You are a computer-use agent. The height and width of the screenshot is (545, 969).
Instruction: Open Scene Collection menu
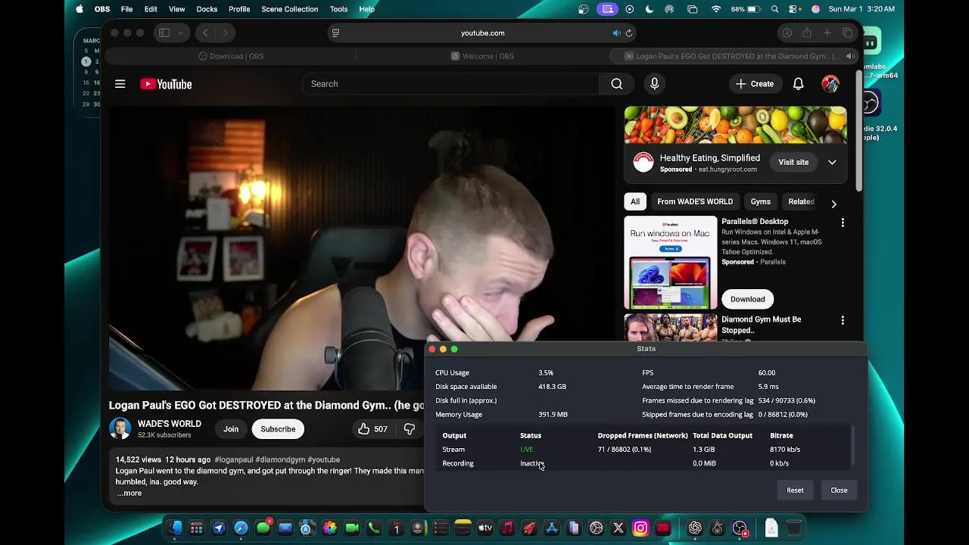290,9
